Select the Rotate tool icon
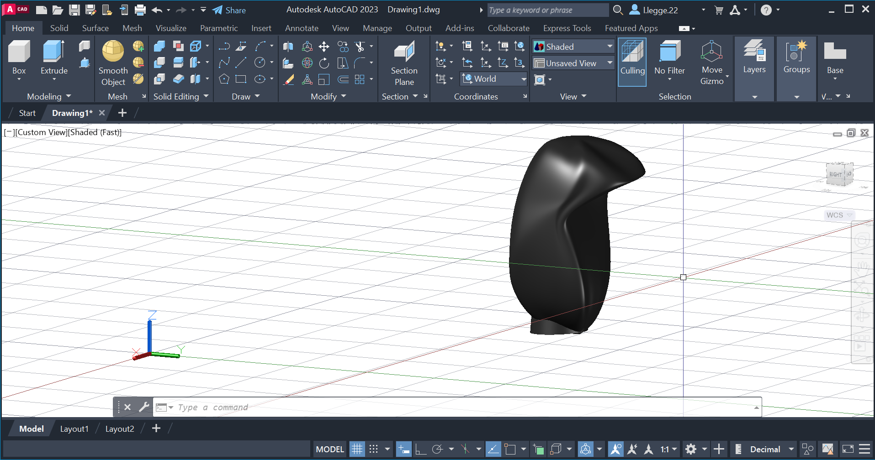This screenshot has width=875, height=460. point(324,63)
